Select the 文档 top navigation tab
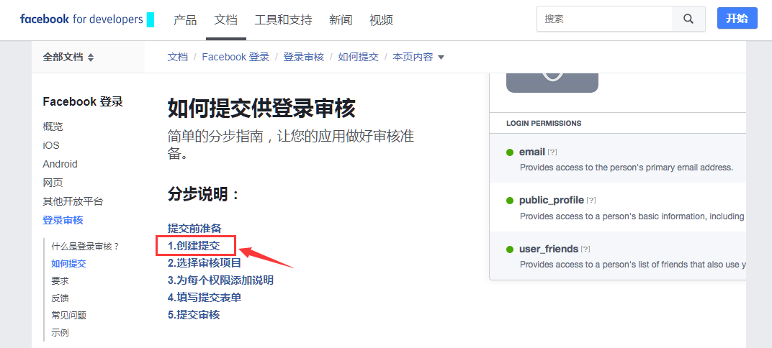 (x=225, y=20)
